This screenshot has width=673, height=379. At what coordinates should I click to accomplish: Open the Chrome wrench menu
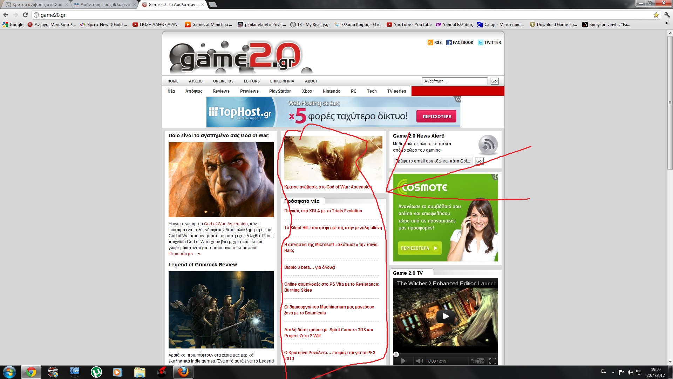667,15
